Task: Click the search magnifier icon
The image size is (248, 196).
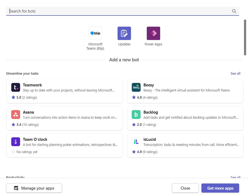Action: [x=234, y=11]
